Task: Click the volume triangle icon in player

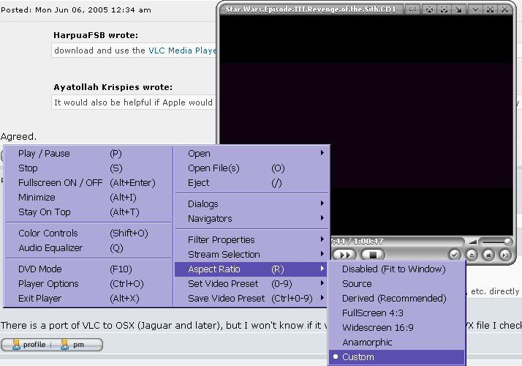Action: [473, 242]
